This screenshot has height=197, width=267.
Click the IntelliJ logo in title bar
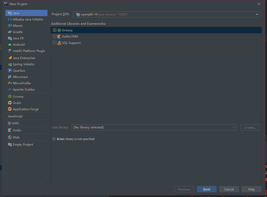coord(6,4)
